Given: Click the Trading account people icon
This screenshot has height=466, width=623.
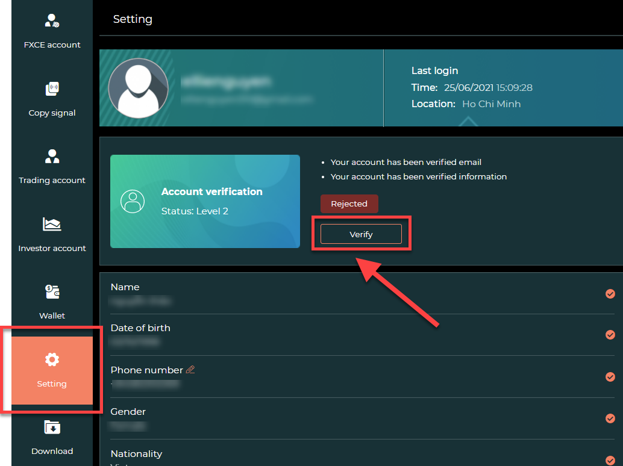Looking at the screenshot, I should (52, 157).
